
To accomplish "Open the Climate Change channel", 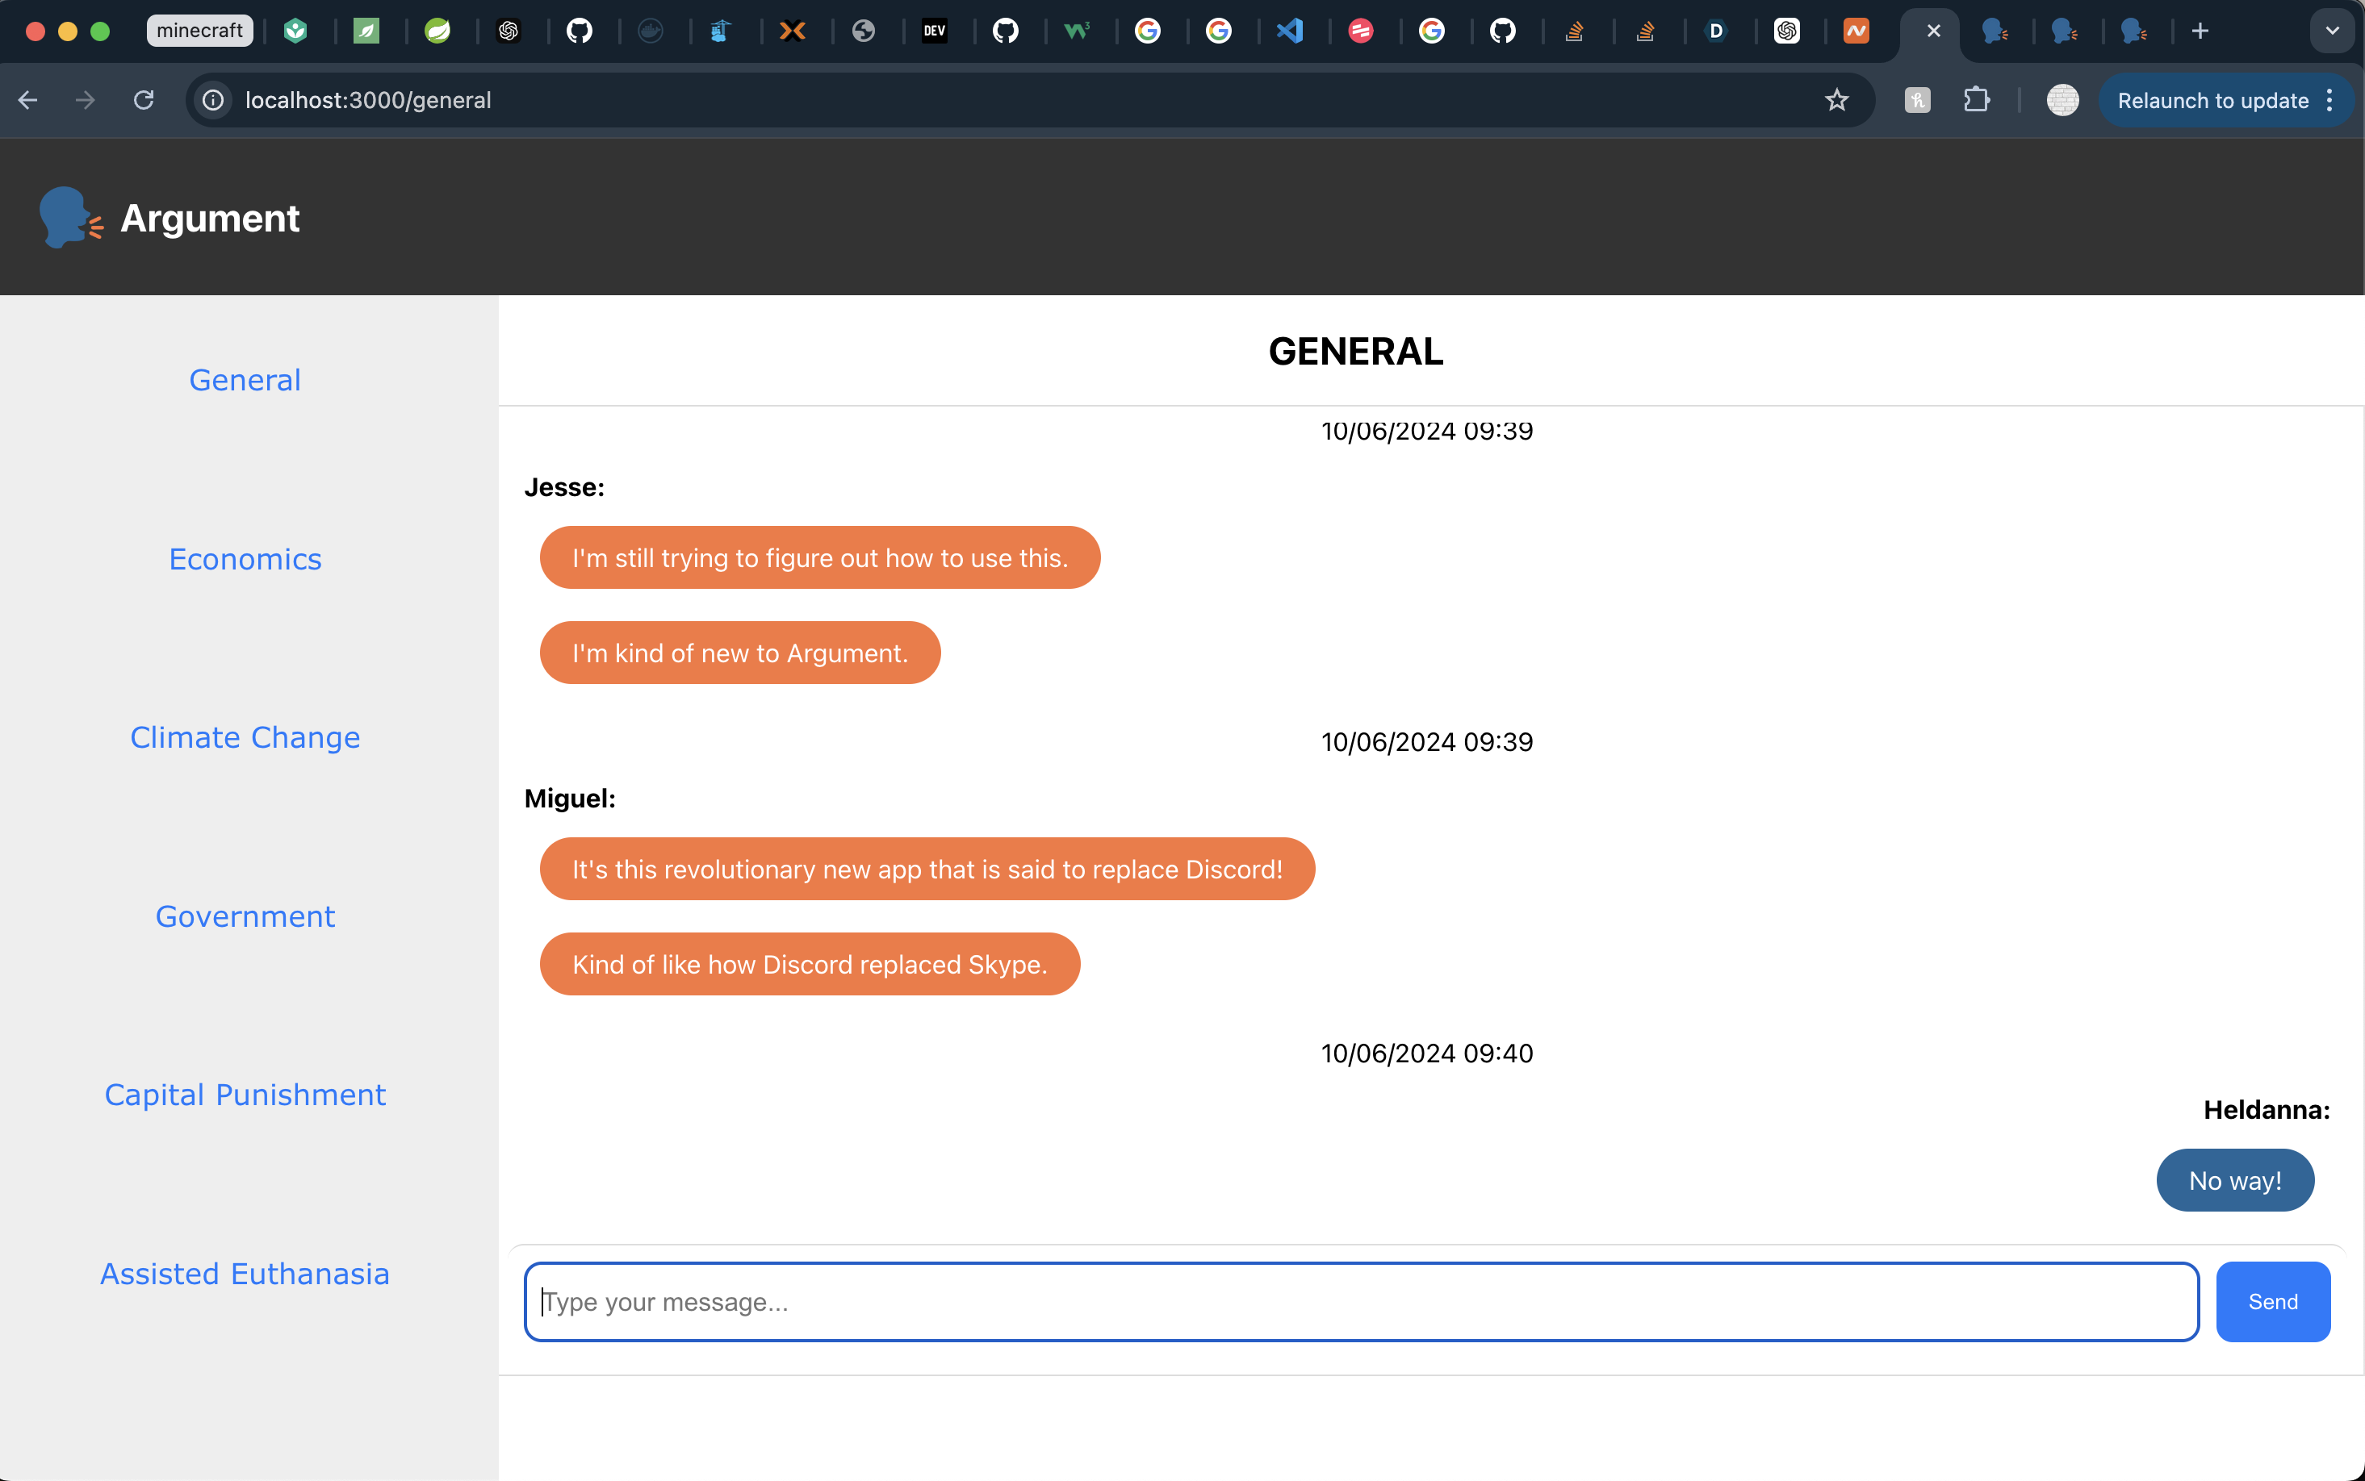I will point(245,736).
